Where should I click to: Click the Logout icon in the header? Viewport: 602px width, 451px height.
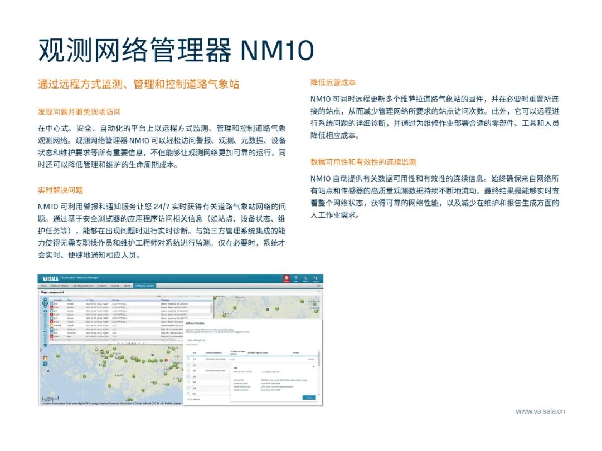point(316,279)
